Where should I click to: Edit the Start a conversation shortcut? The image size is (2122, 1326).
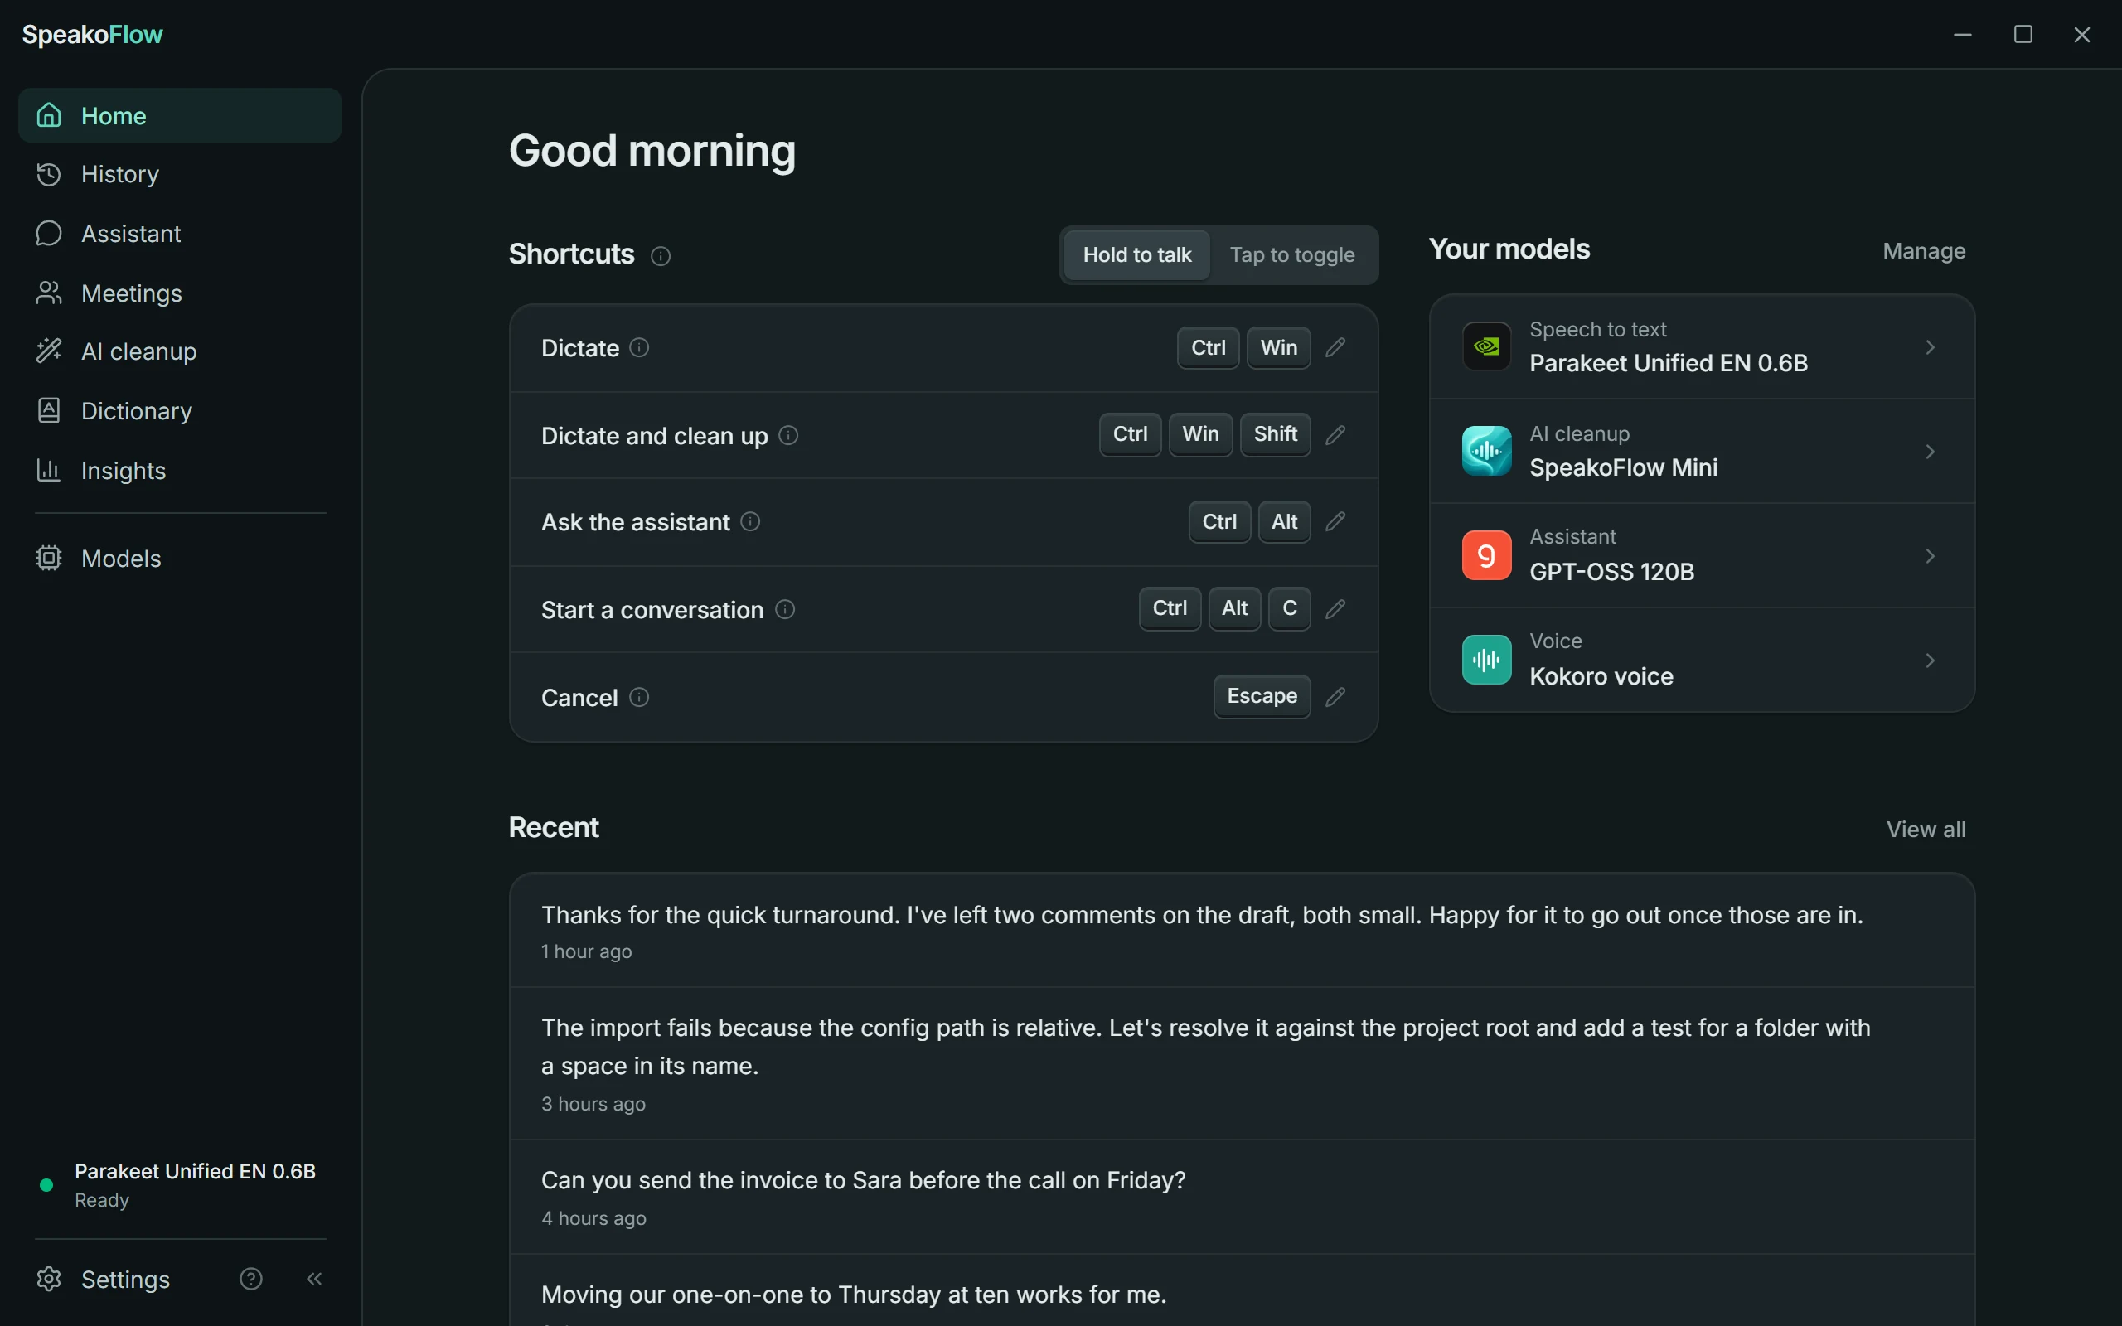point(1335,608)
